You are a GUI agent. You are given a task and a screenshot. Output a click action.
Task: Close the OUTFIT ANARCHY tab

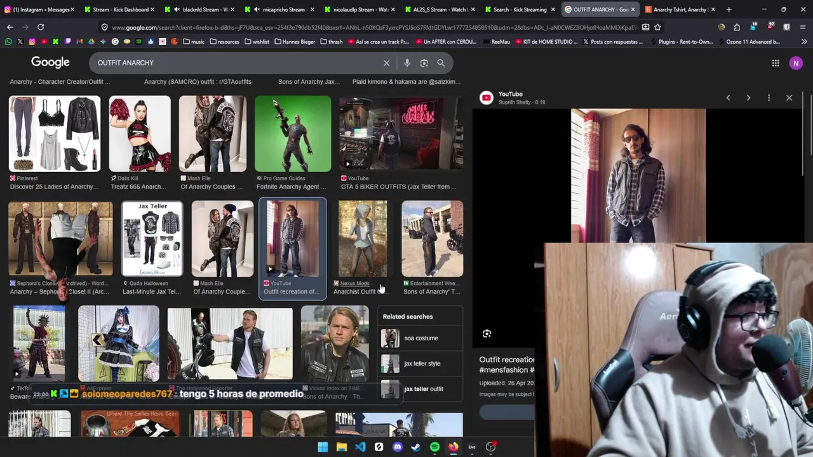tap(633, 10)
